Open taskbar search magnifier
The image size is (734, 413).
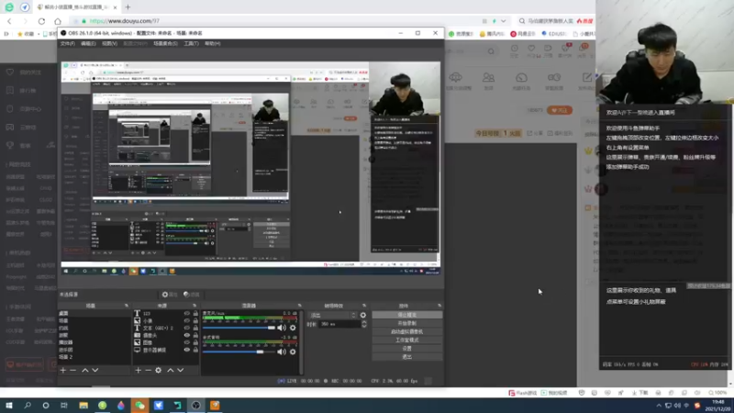click(x=28, y=406)
